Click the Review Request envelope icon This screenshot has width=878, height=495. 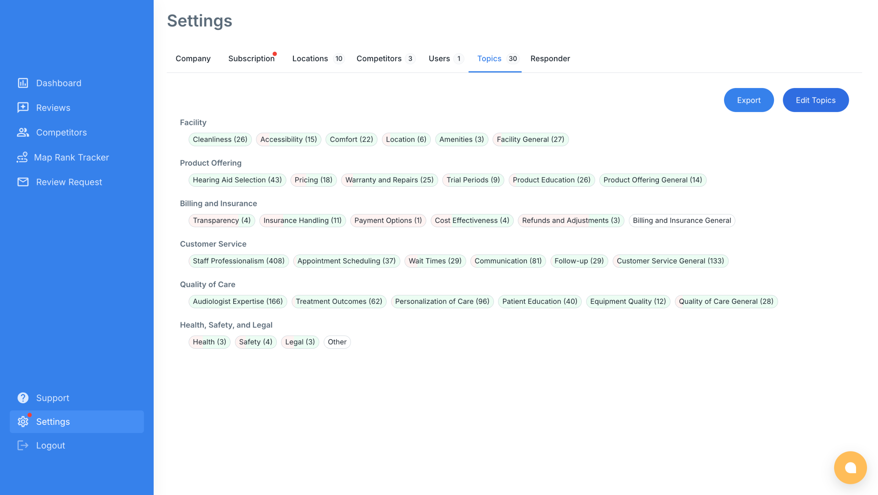click(23, 182)
